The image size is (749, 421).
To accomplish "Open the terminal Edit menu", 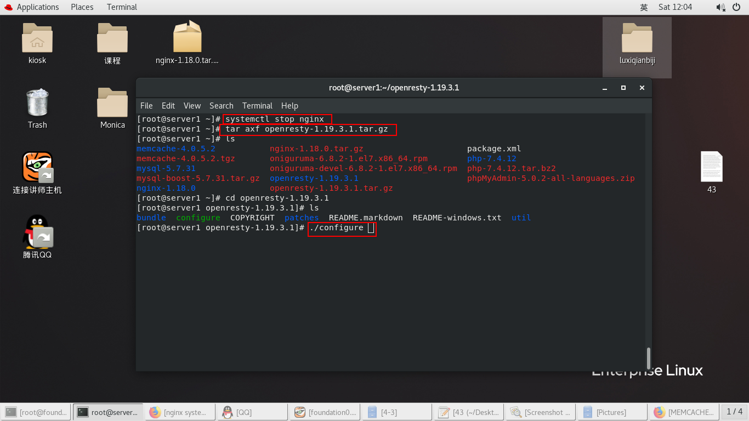I will coord(168,106).
